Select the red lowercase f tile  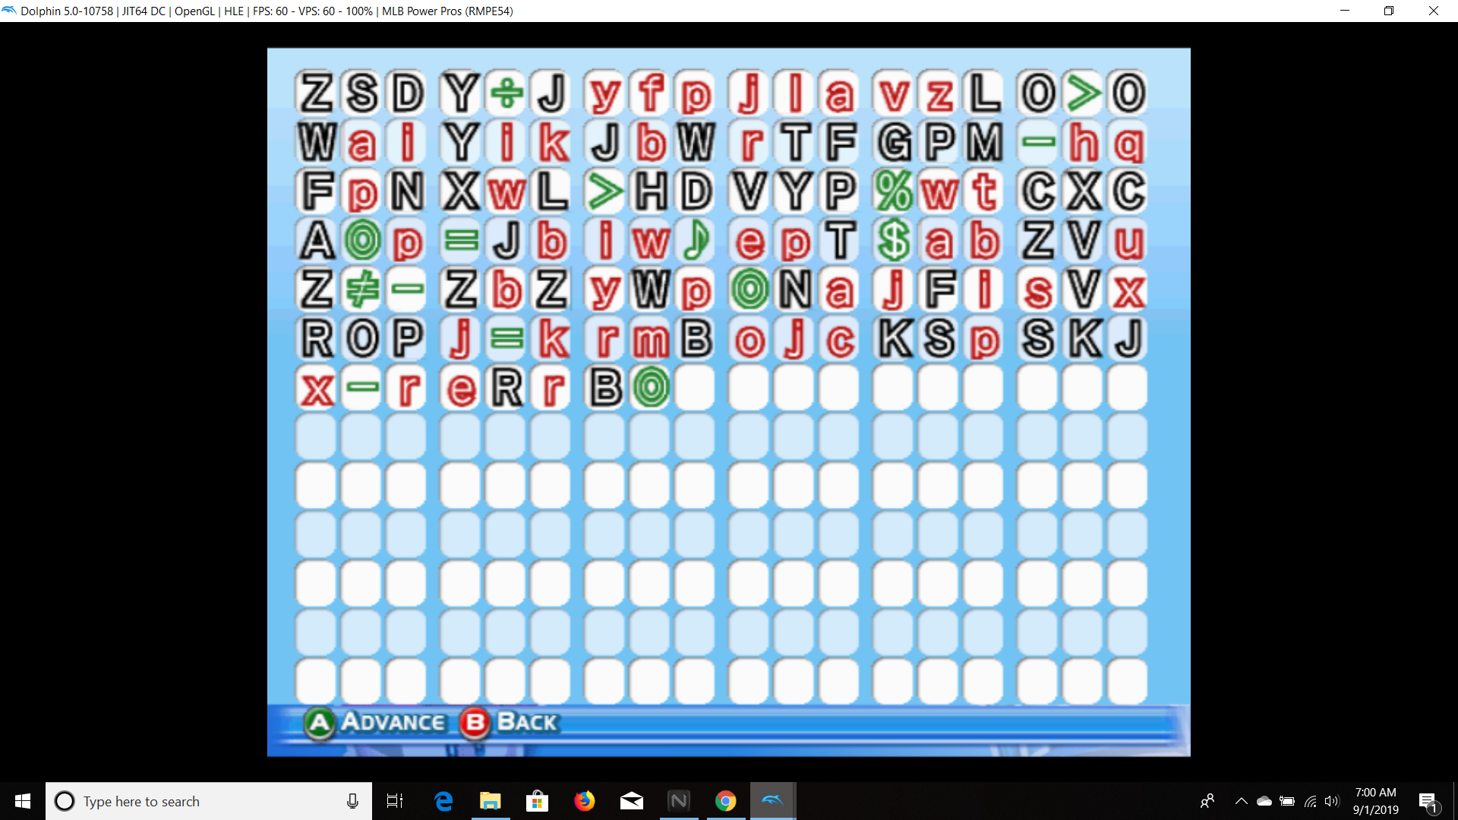click(x=651, y=93)
